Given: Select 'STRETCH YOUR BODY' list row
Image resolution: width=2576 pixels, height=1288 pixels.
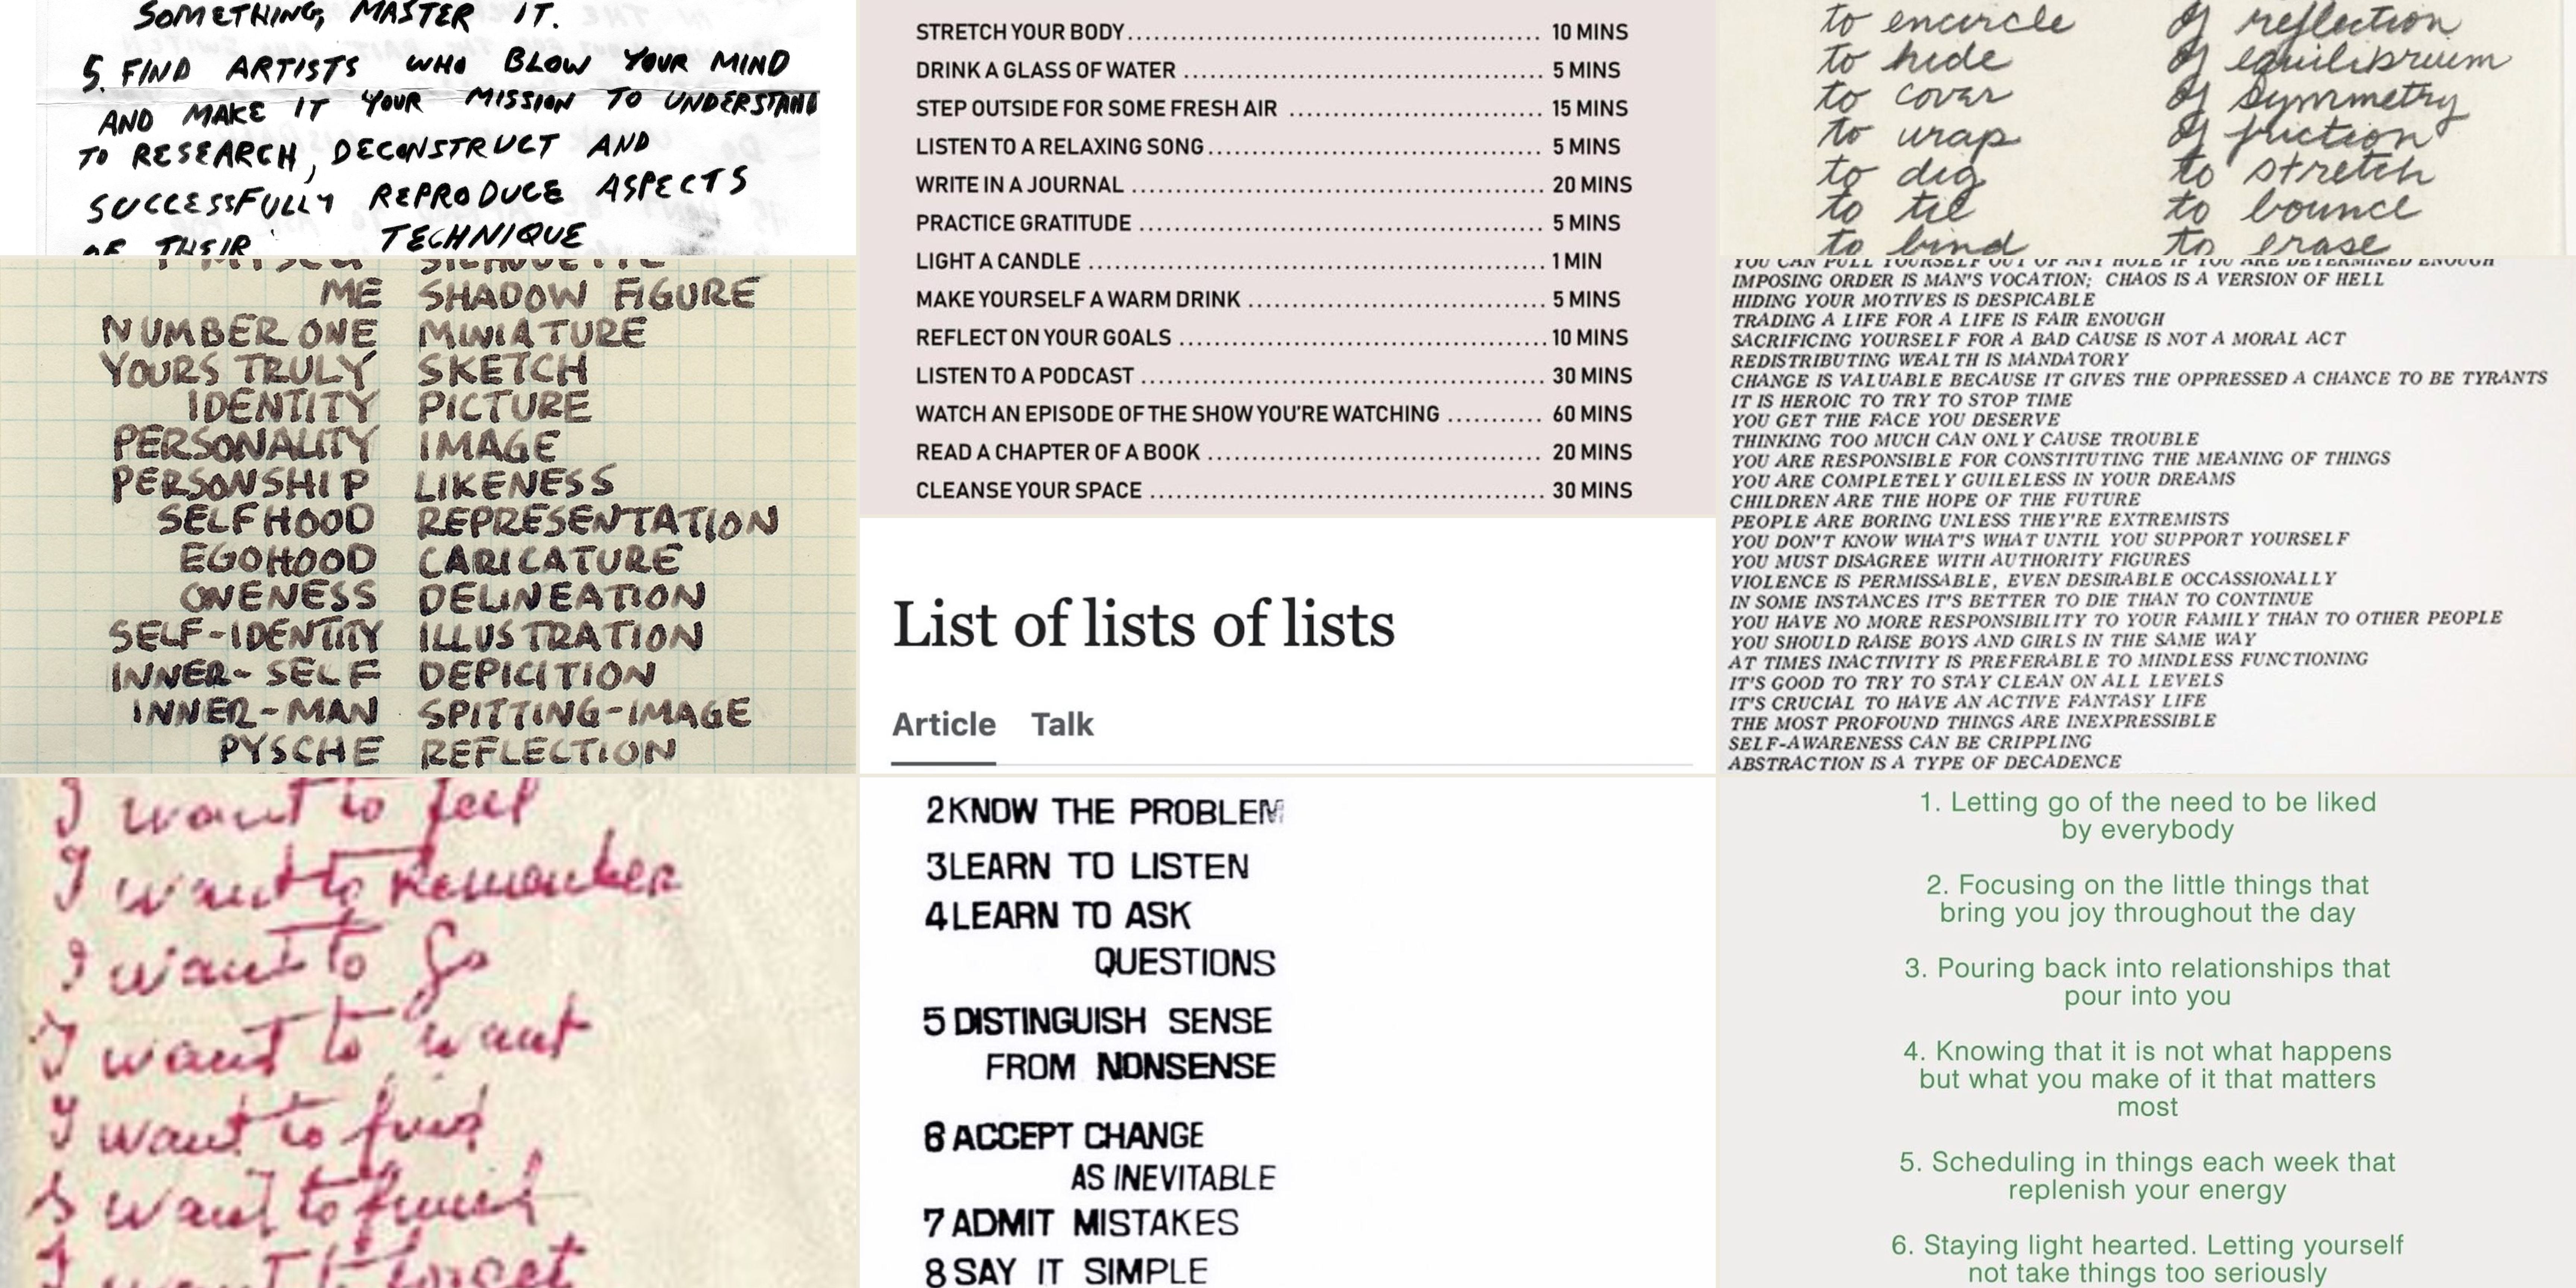Looking at the screenshot, I should (x=1272, y=32).
